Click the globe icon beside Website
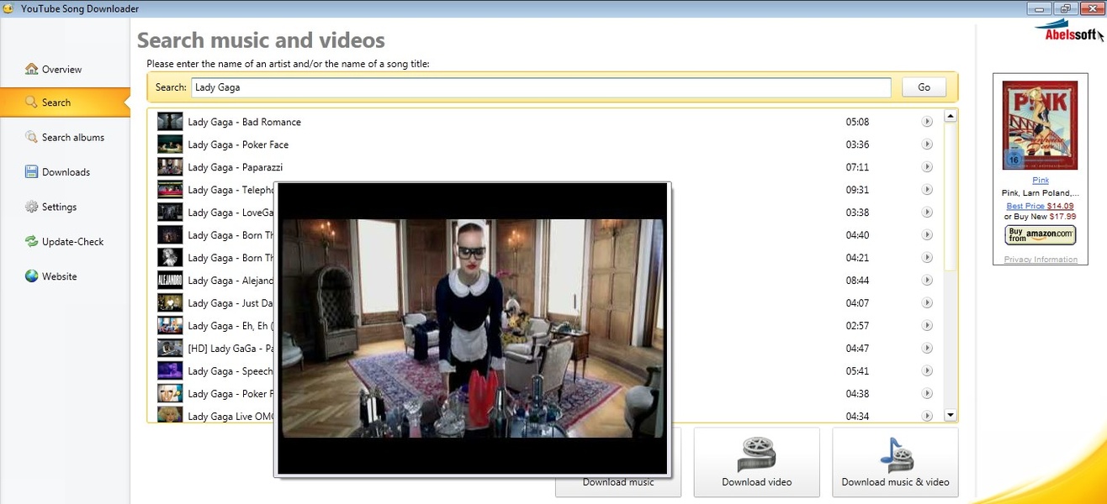 32,276
